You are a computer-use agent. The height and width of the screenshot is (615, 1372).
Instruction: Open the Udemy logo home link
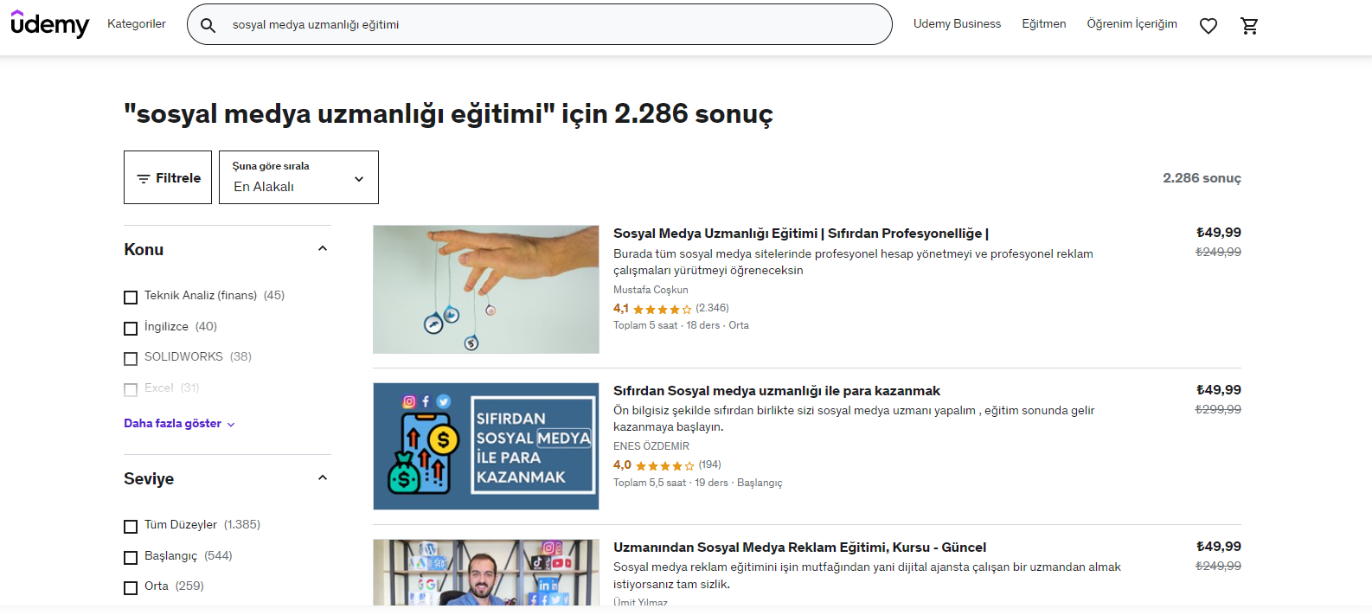49,24
